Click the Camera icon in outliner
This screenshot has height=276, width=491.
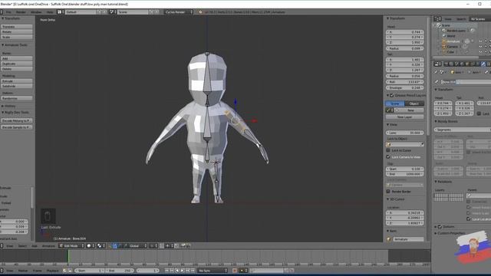coord(443,47)
